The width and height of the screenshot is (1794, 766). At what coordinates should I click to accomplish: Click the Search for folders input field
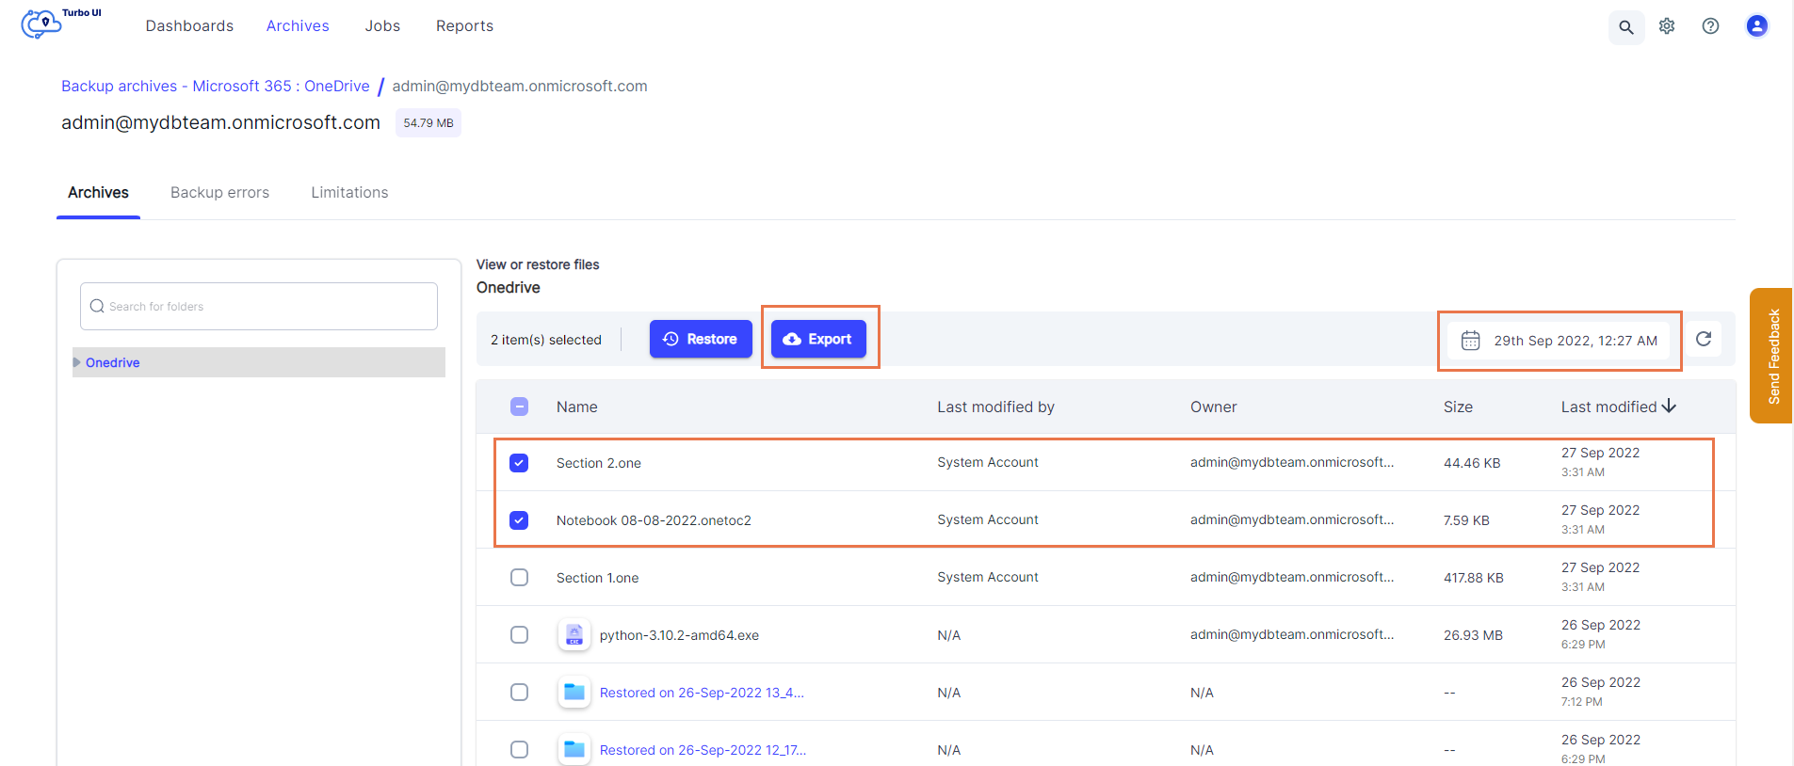259,307
